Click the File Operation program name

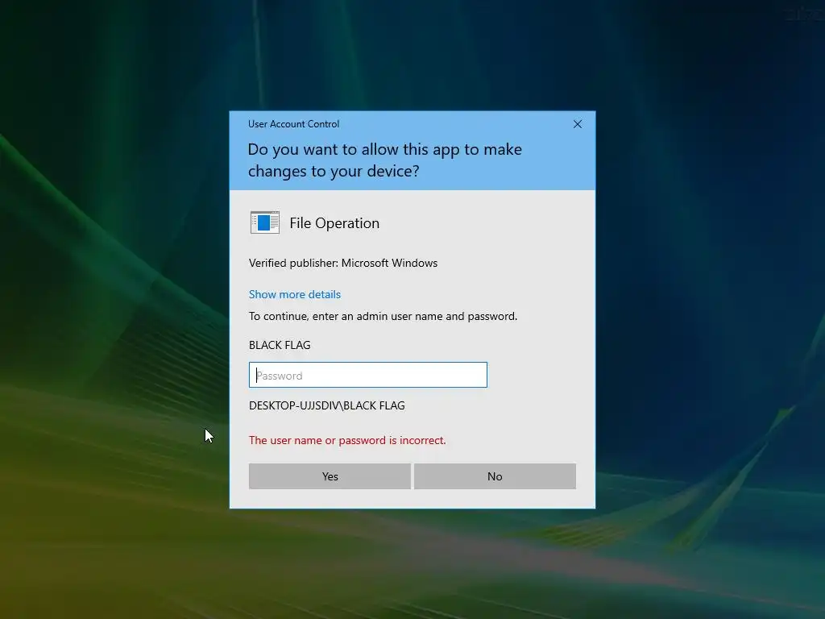pyautogui.click(x=334, y=223)
